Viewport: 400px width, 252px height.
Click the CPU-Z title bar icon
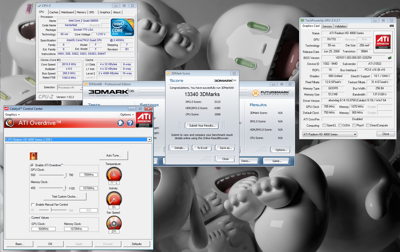pyautogui.click(x=39, y=6)
